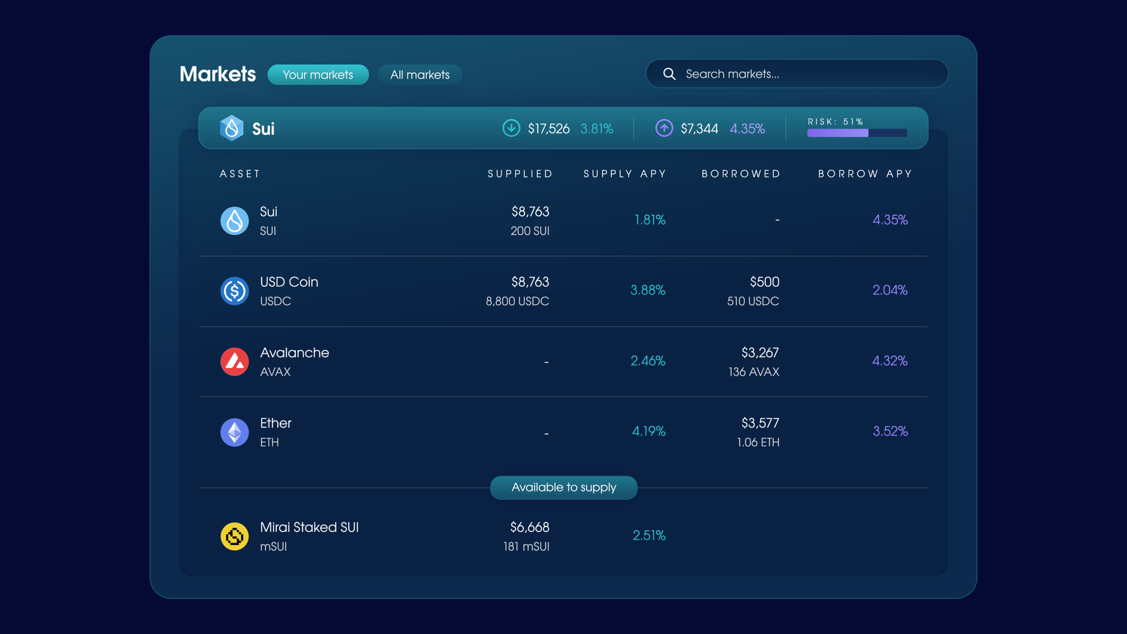The width and height of the screenshot is (1127, 634).
Task: Switch to All markets tab
Action: [x=420, y=74]
